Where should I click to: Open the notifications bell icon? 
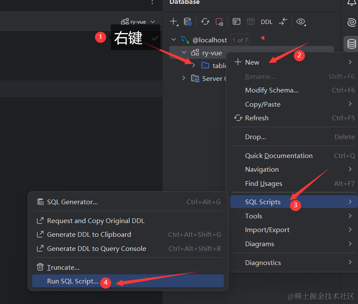[351, 3]
